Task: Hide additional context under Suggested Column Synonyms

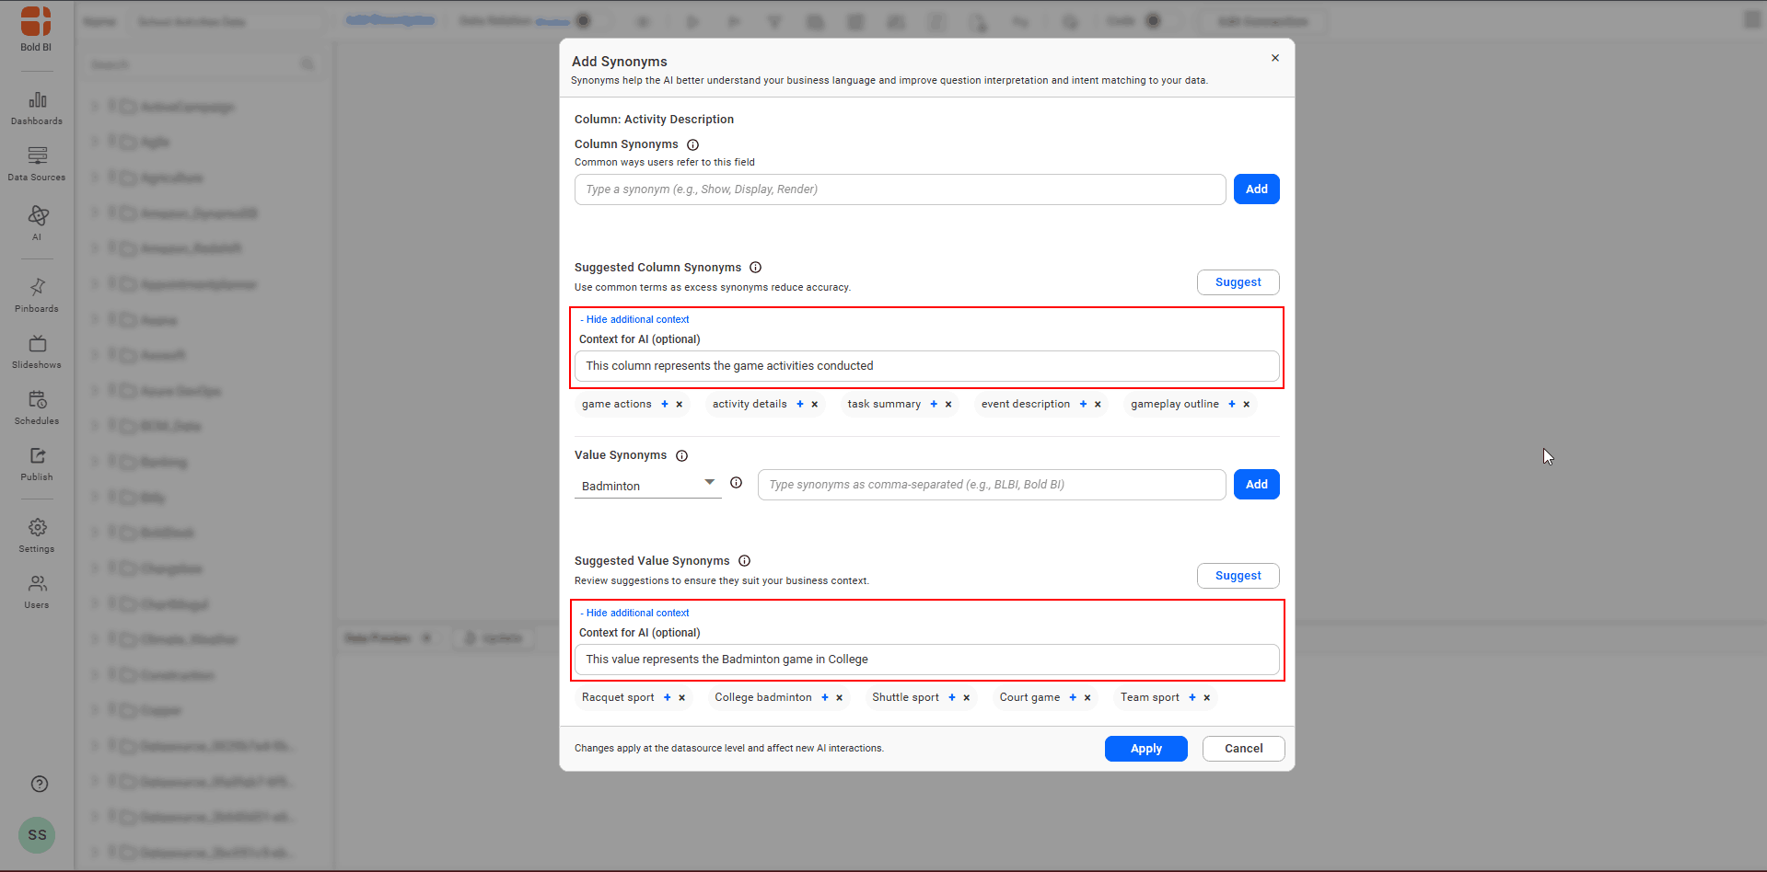Action: (635, 319)
